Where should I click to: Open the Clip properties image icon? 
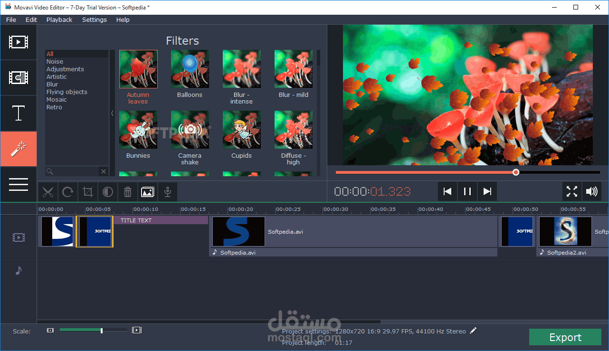[148, 192]
